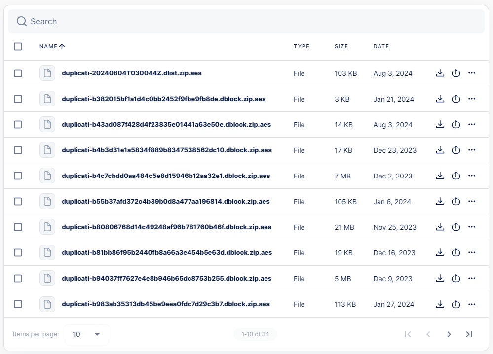Open the duplicati-b4c7cbdd0aa484c5e8d15946b12aa32e1 file name
This screenshot has height=354, width=493.
coord(166,176)
